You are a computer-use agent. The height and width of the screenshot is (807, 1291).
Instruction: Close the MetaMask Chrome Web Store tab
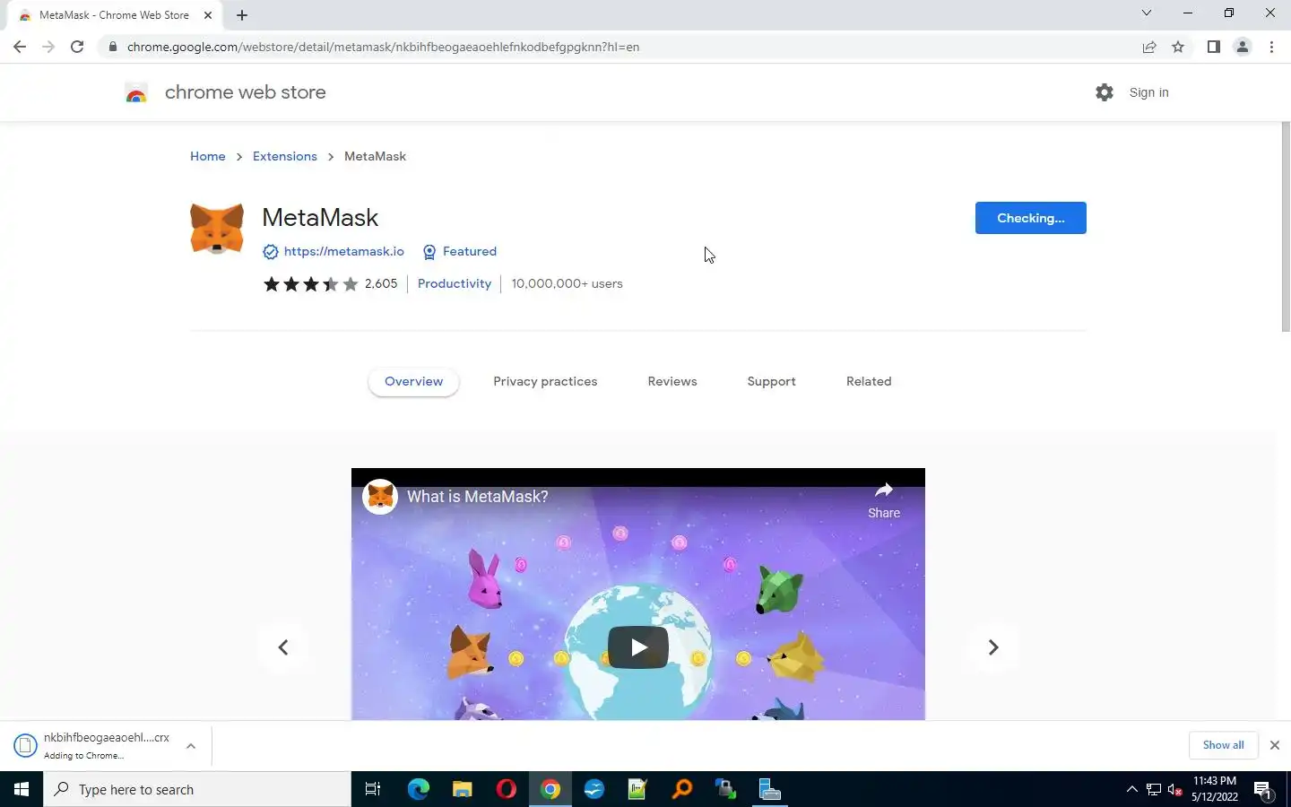(208, 15)
